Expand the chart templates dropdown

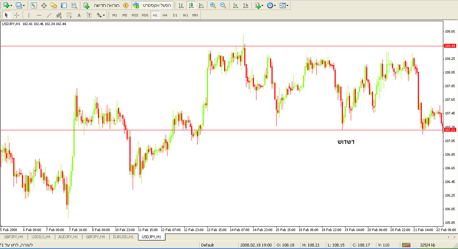click(x=284, y=5)
